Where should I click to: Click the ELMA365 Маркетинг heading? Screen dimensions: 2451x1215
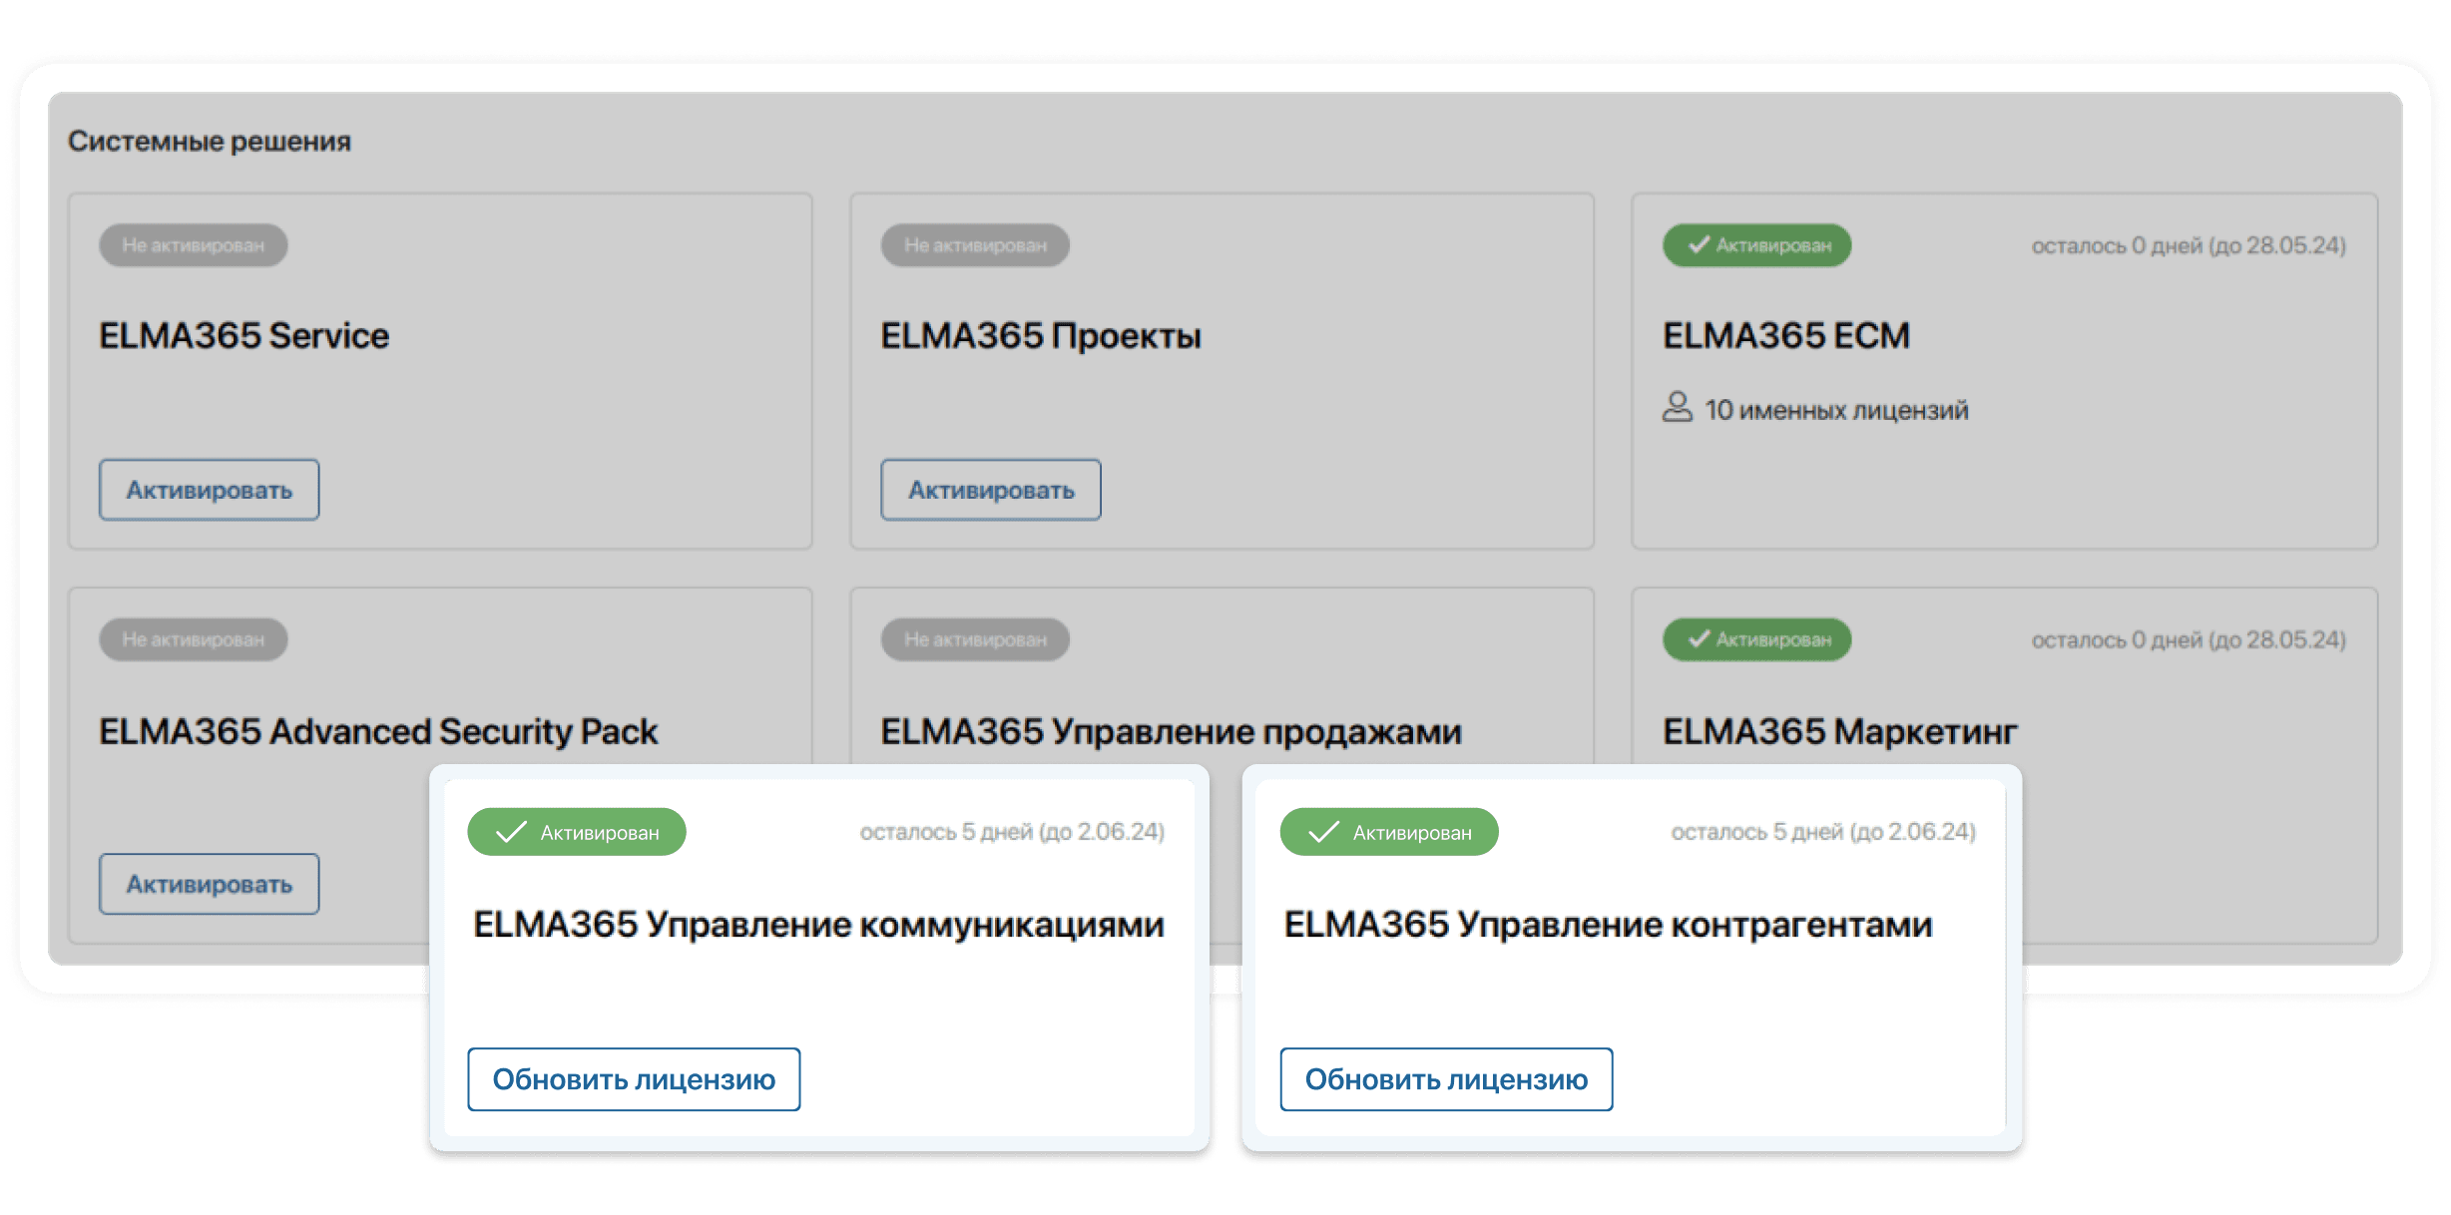(x=1839, y=732)
